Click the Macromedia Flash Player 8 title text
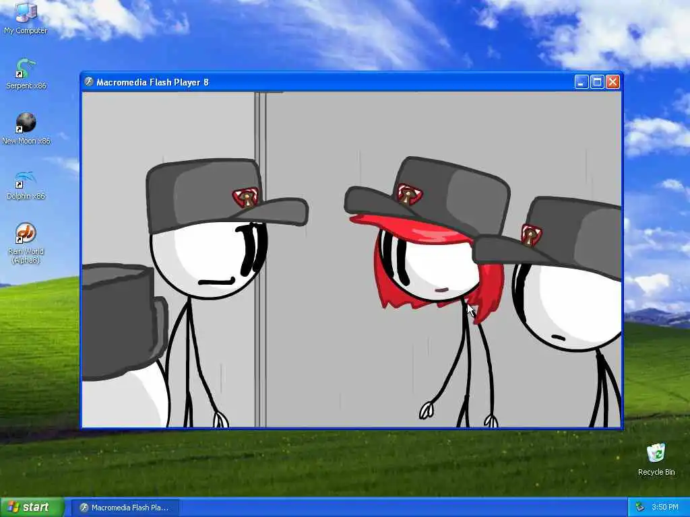This screenshot has height=517, width=690. 152,82
